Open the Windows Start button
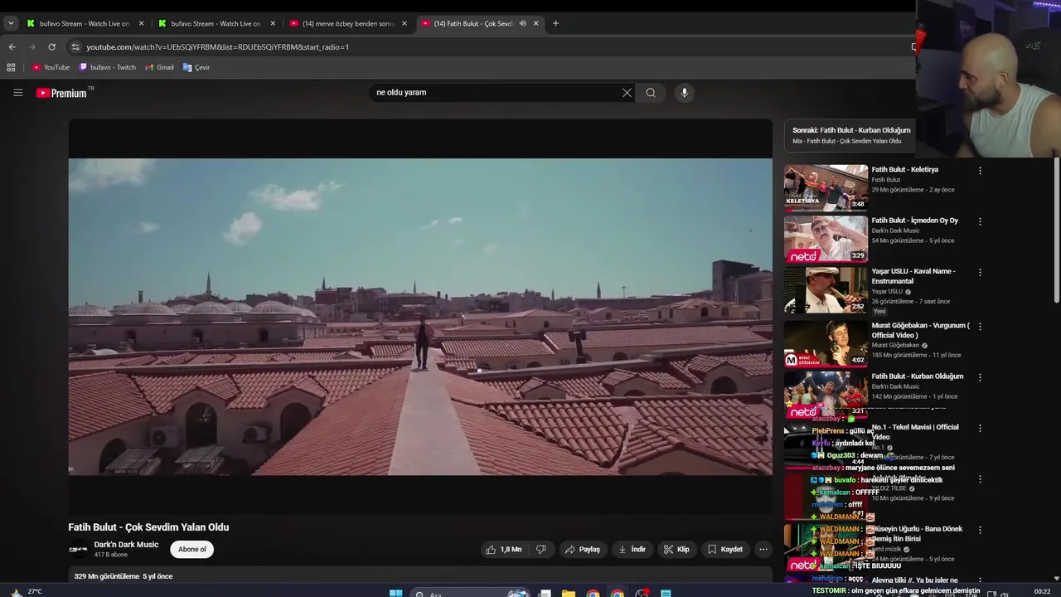The width and height of the screenshot is (1061, 597). coord(396,593)
